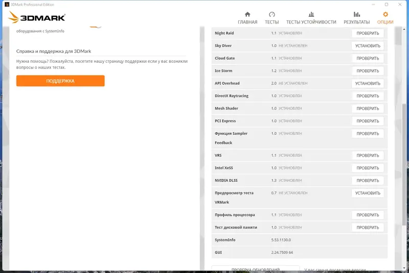
Task: Click ПРОВЕРИТЬ for Mesh Shader
Action: point(368,109)
